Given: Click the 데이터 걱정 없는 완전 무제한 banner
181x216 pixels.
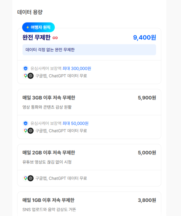Looking at the screenshot, I should [x=89, y=50].
